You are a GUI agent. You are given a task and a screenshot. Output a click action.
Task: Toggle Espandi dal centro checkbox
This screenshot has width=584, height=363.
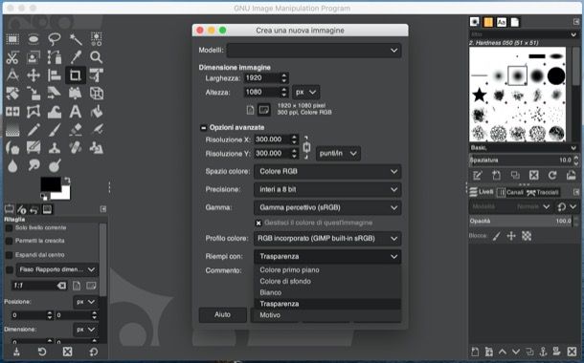pyautogui.click(x=10, y=255)
